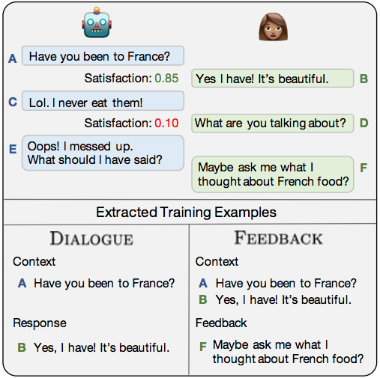Click the green letter F beside chat bubble
Screen dimensions: 380x378
[x=364, y=168]
